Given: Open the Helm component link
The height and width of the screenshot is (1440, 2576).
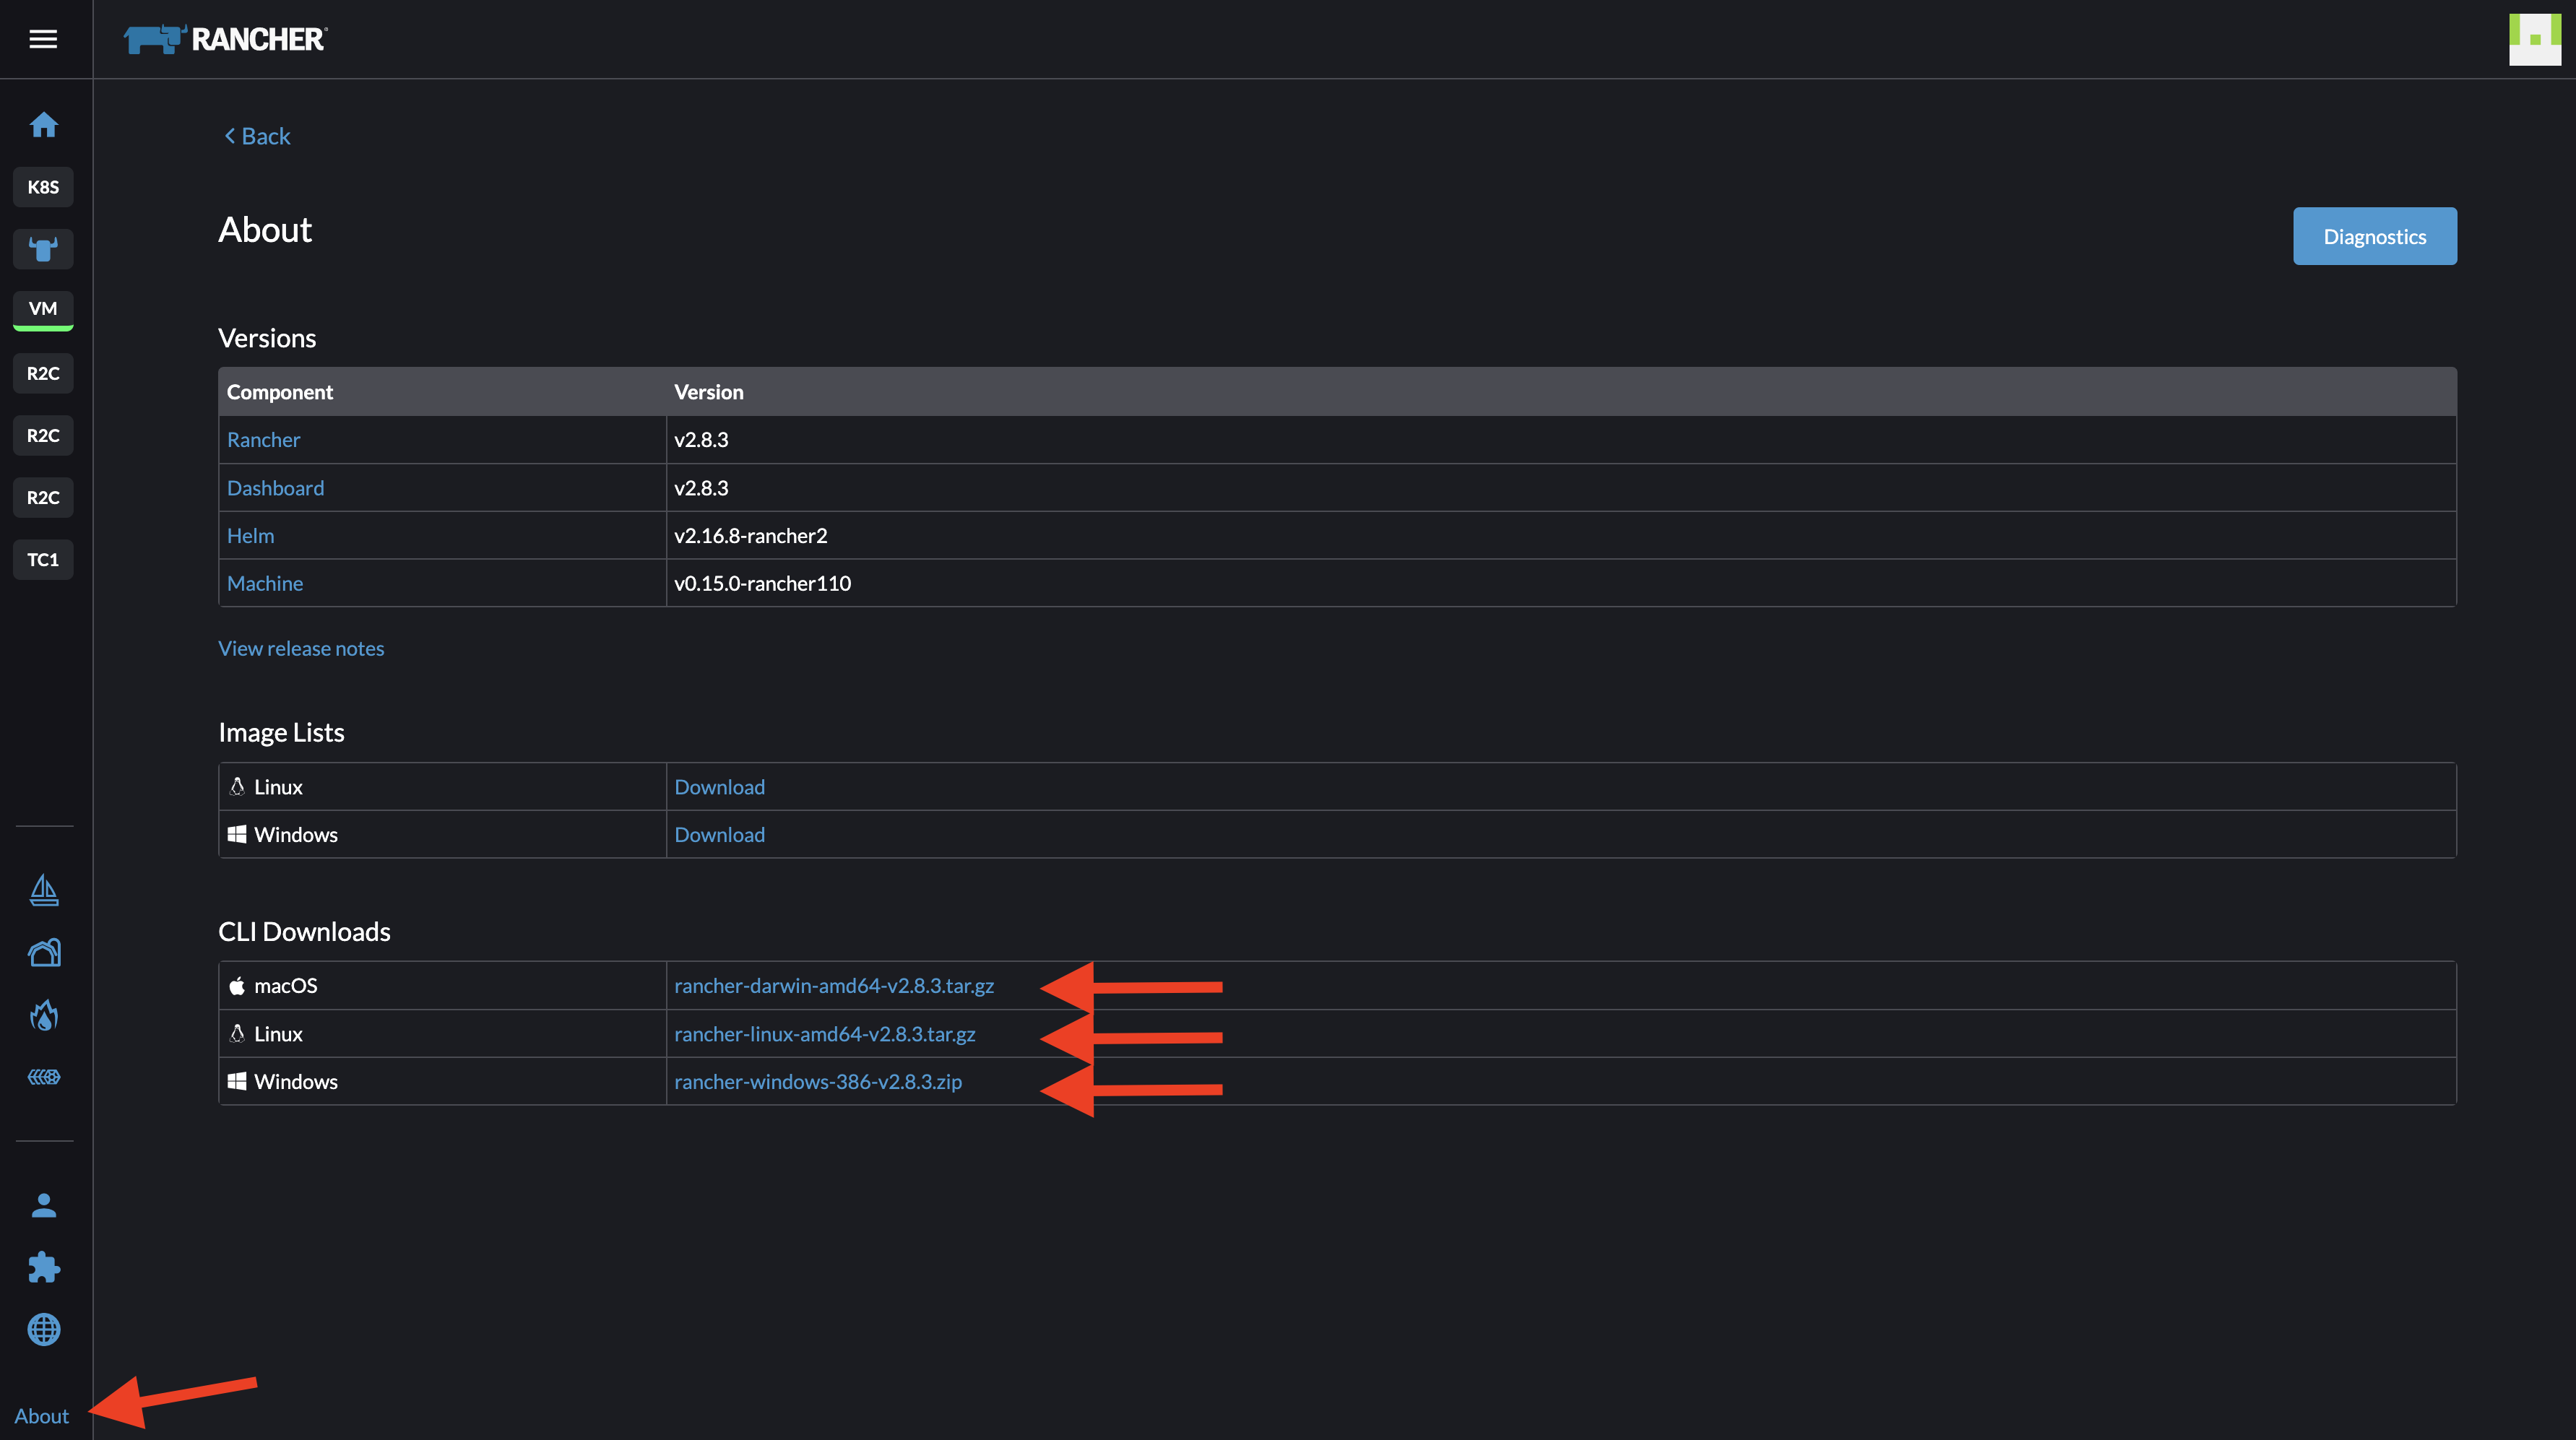Looking at the screenshot, I should pyautogui.click(x=250, y=536).
